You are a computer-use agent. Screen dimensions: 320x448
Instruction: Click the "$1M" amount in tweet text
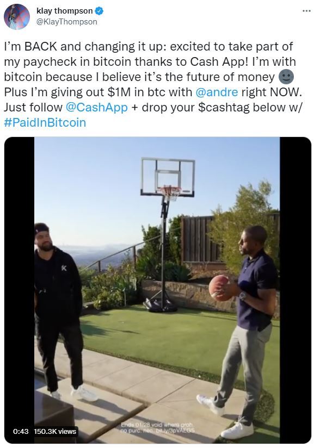pyautogui.click(x=119, y=92)
